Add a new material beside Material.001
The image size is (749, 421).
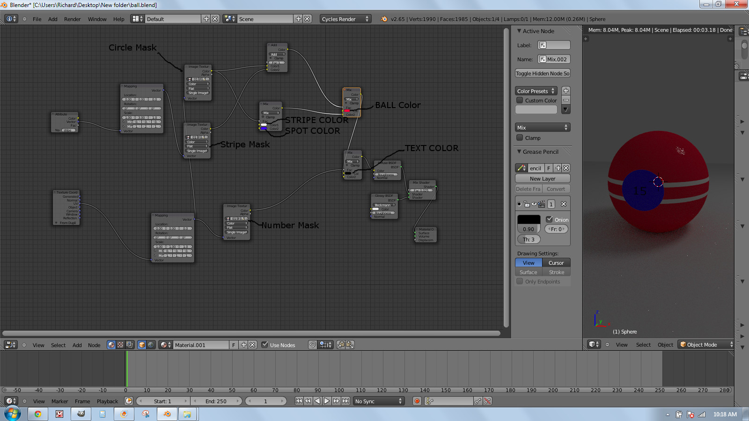pyautogui.click(x=244, y=345)
